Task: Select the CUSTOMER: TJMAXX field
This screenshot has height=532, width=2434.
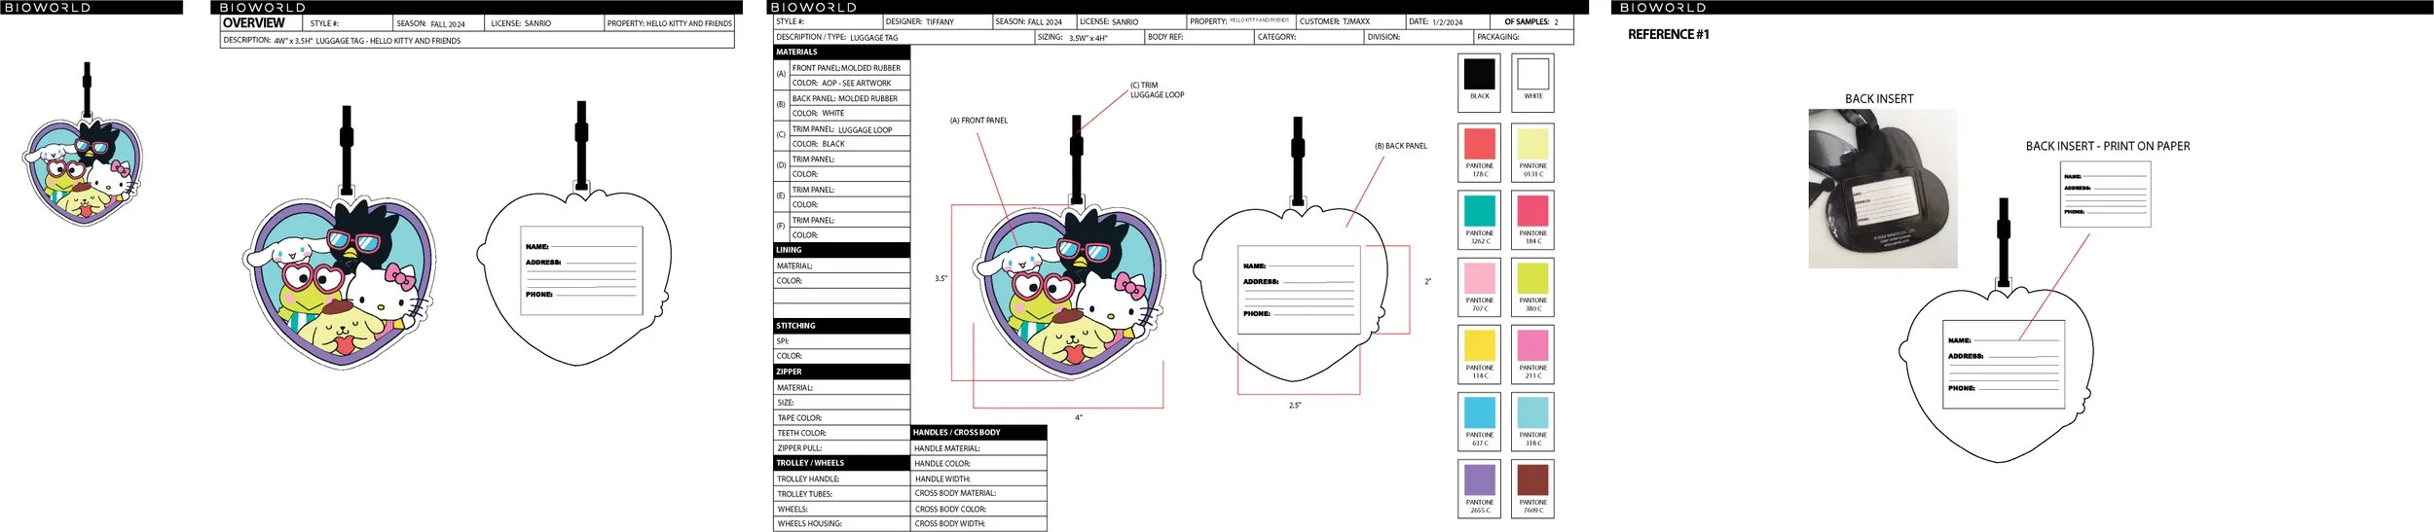Action: point(1350,21)
